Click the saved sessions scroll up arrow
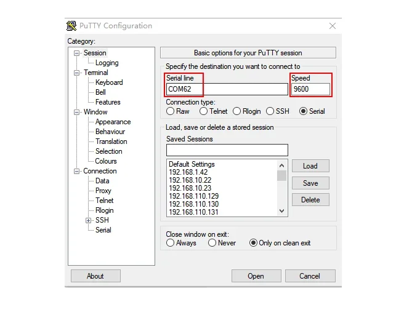 point(282,165)
